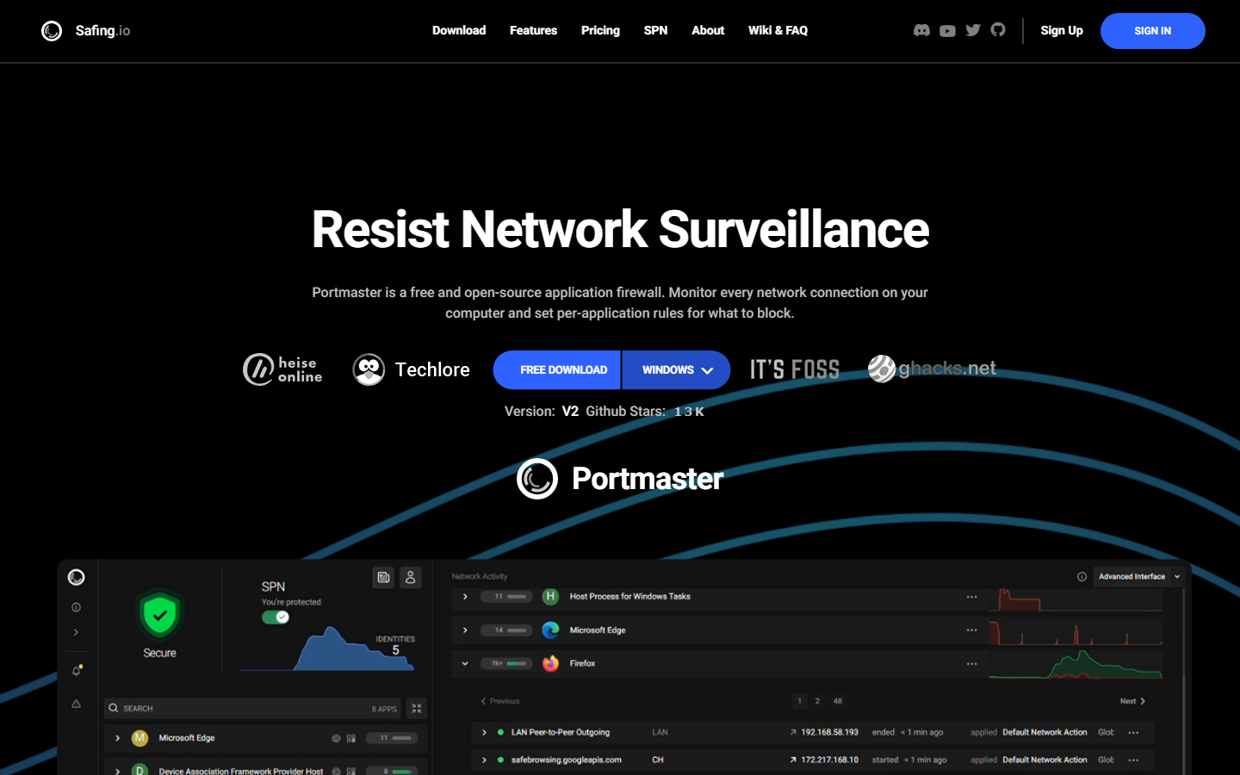Click the info icon beside Advanced Interface
The width and height of the screenshot is (1240, 775).
click(x=1082, y=577)
